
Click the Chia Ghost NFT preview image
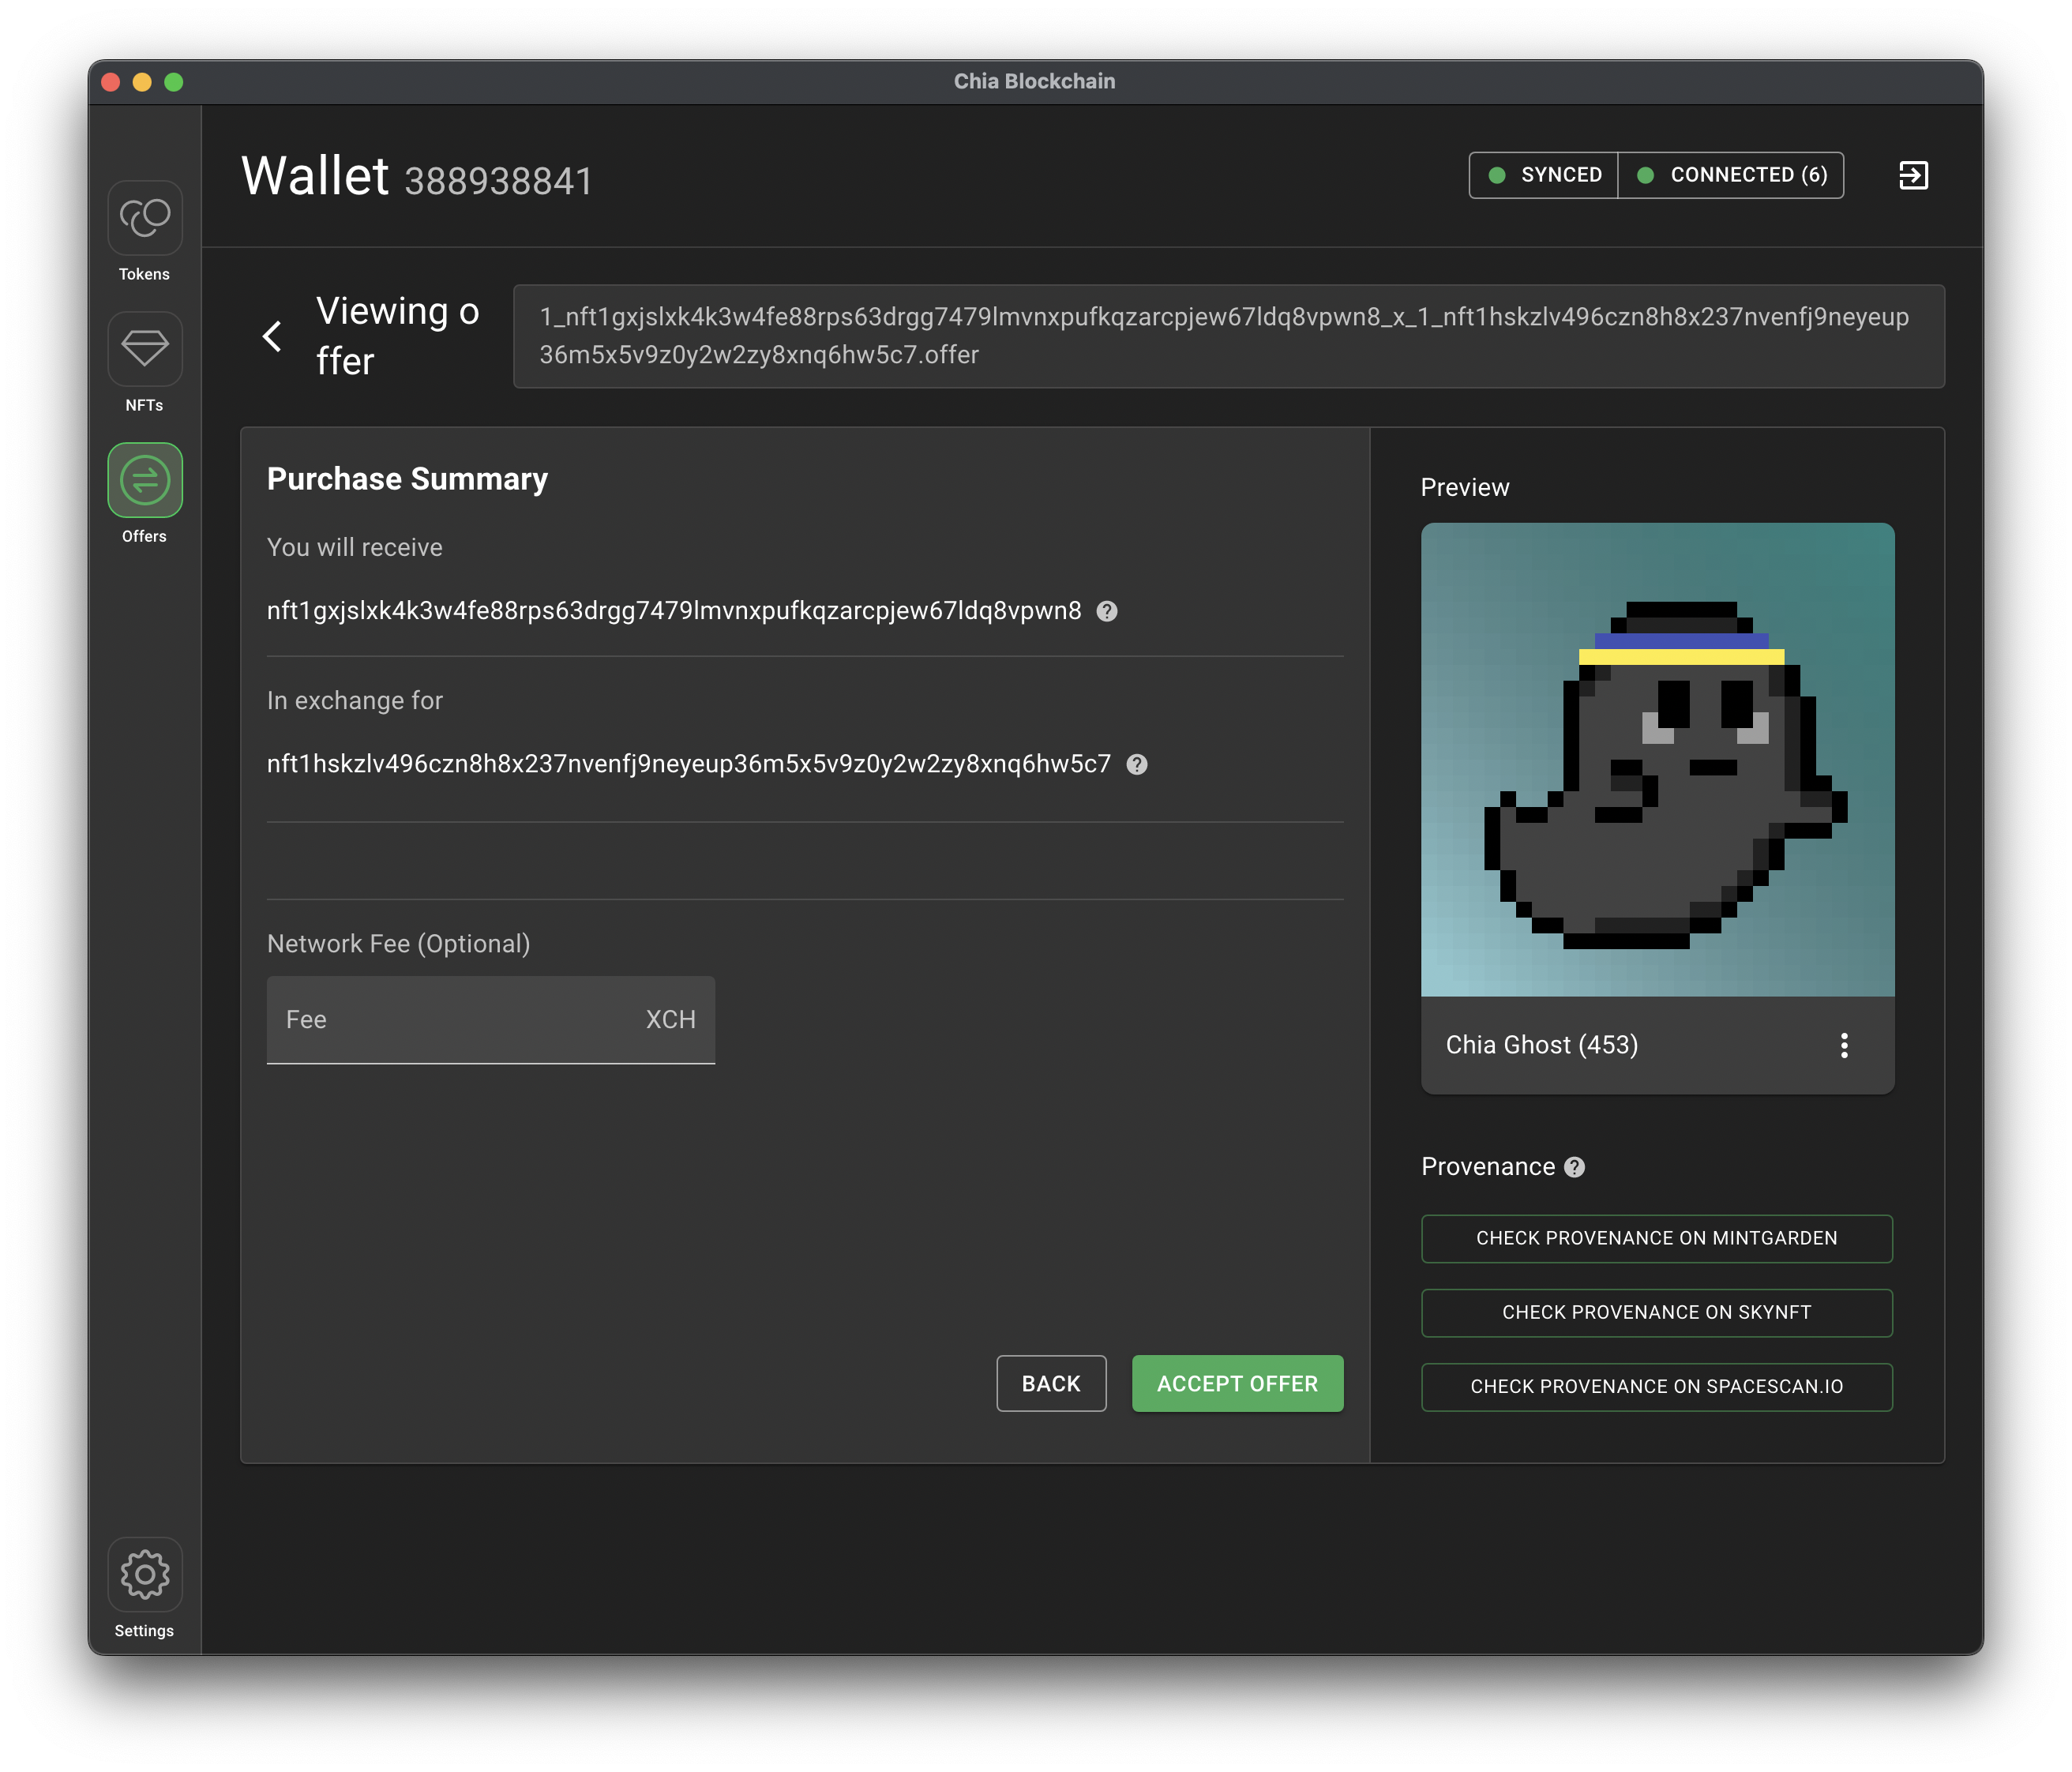click(1657, 759)
